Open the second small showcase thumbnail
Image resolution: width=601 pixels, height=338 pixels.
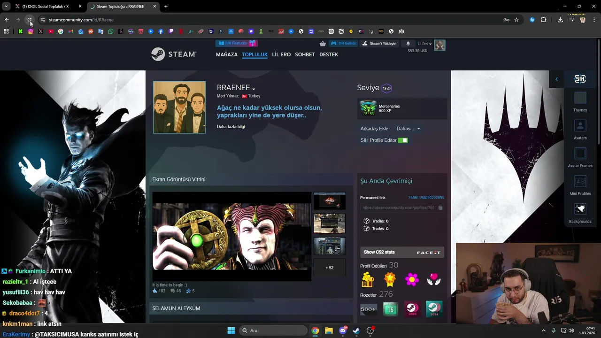pyautogui.click(x=330, y=223)
